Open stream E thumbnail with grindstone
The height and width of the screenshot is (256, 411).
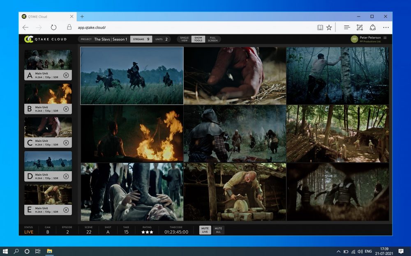pyautogui.click(x=48, y=195)
